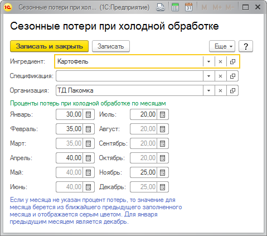267x236 pixels.
Task: Click the calculator icon of the Январь field
Action: pos(88,114)
